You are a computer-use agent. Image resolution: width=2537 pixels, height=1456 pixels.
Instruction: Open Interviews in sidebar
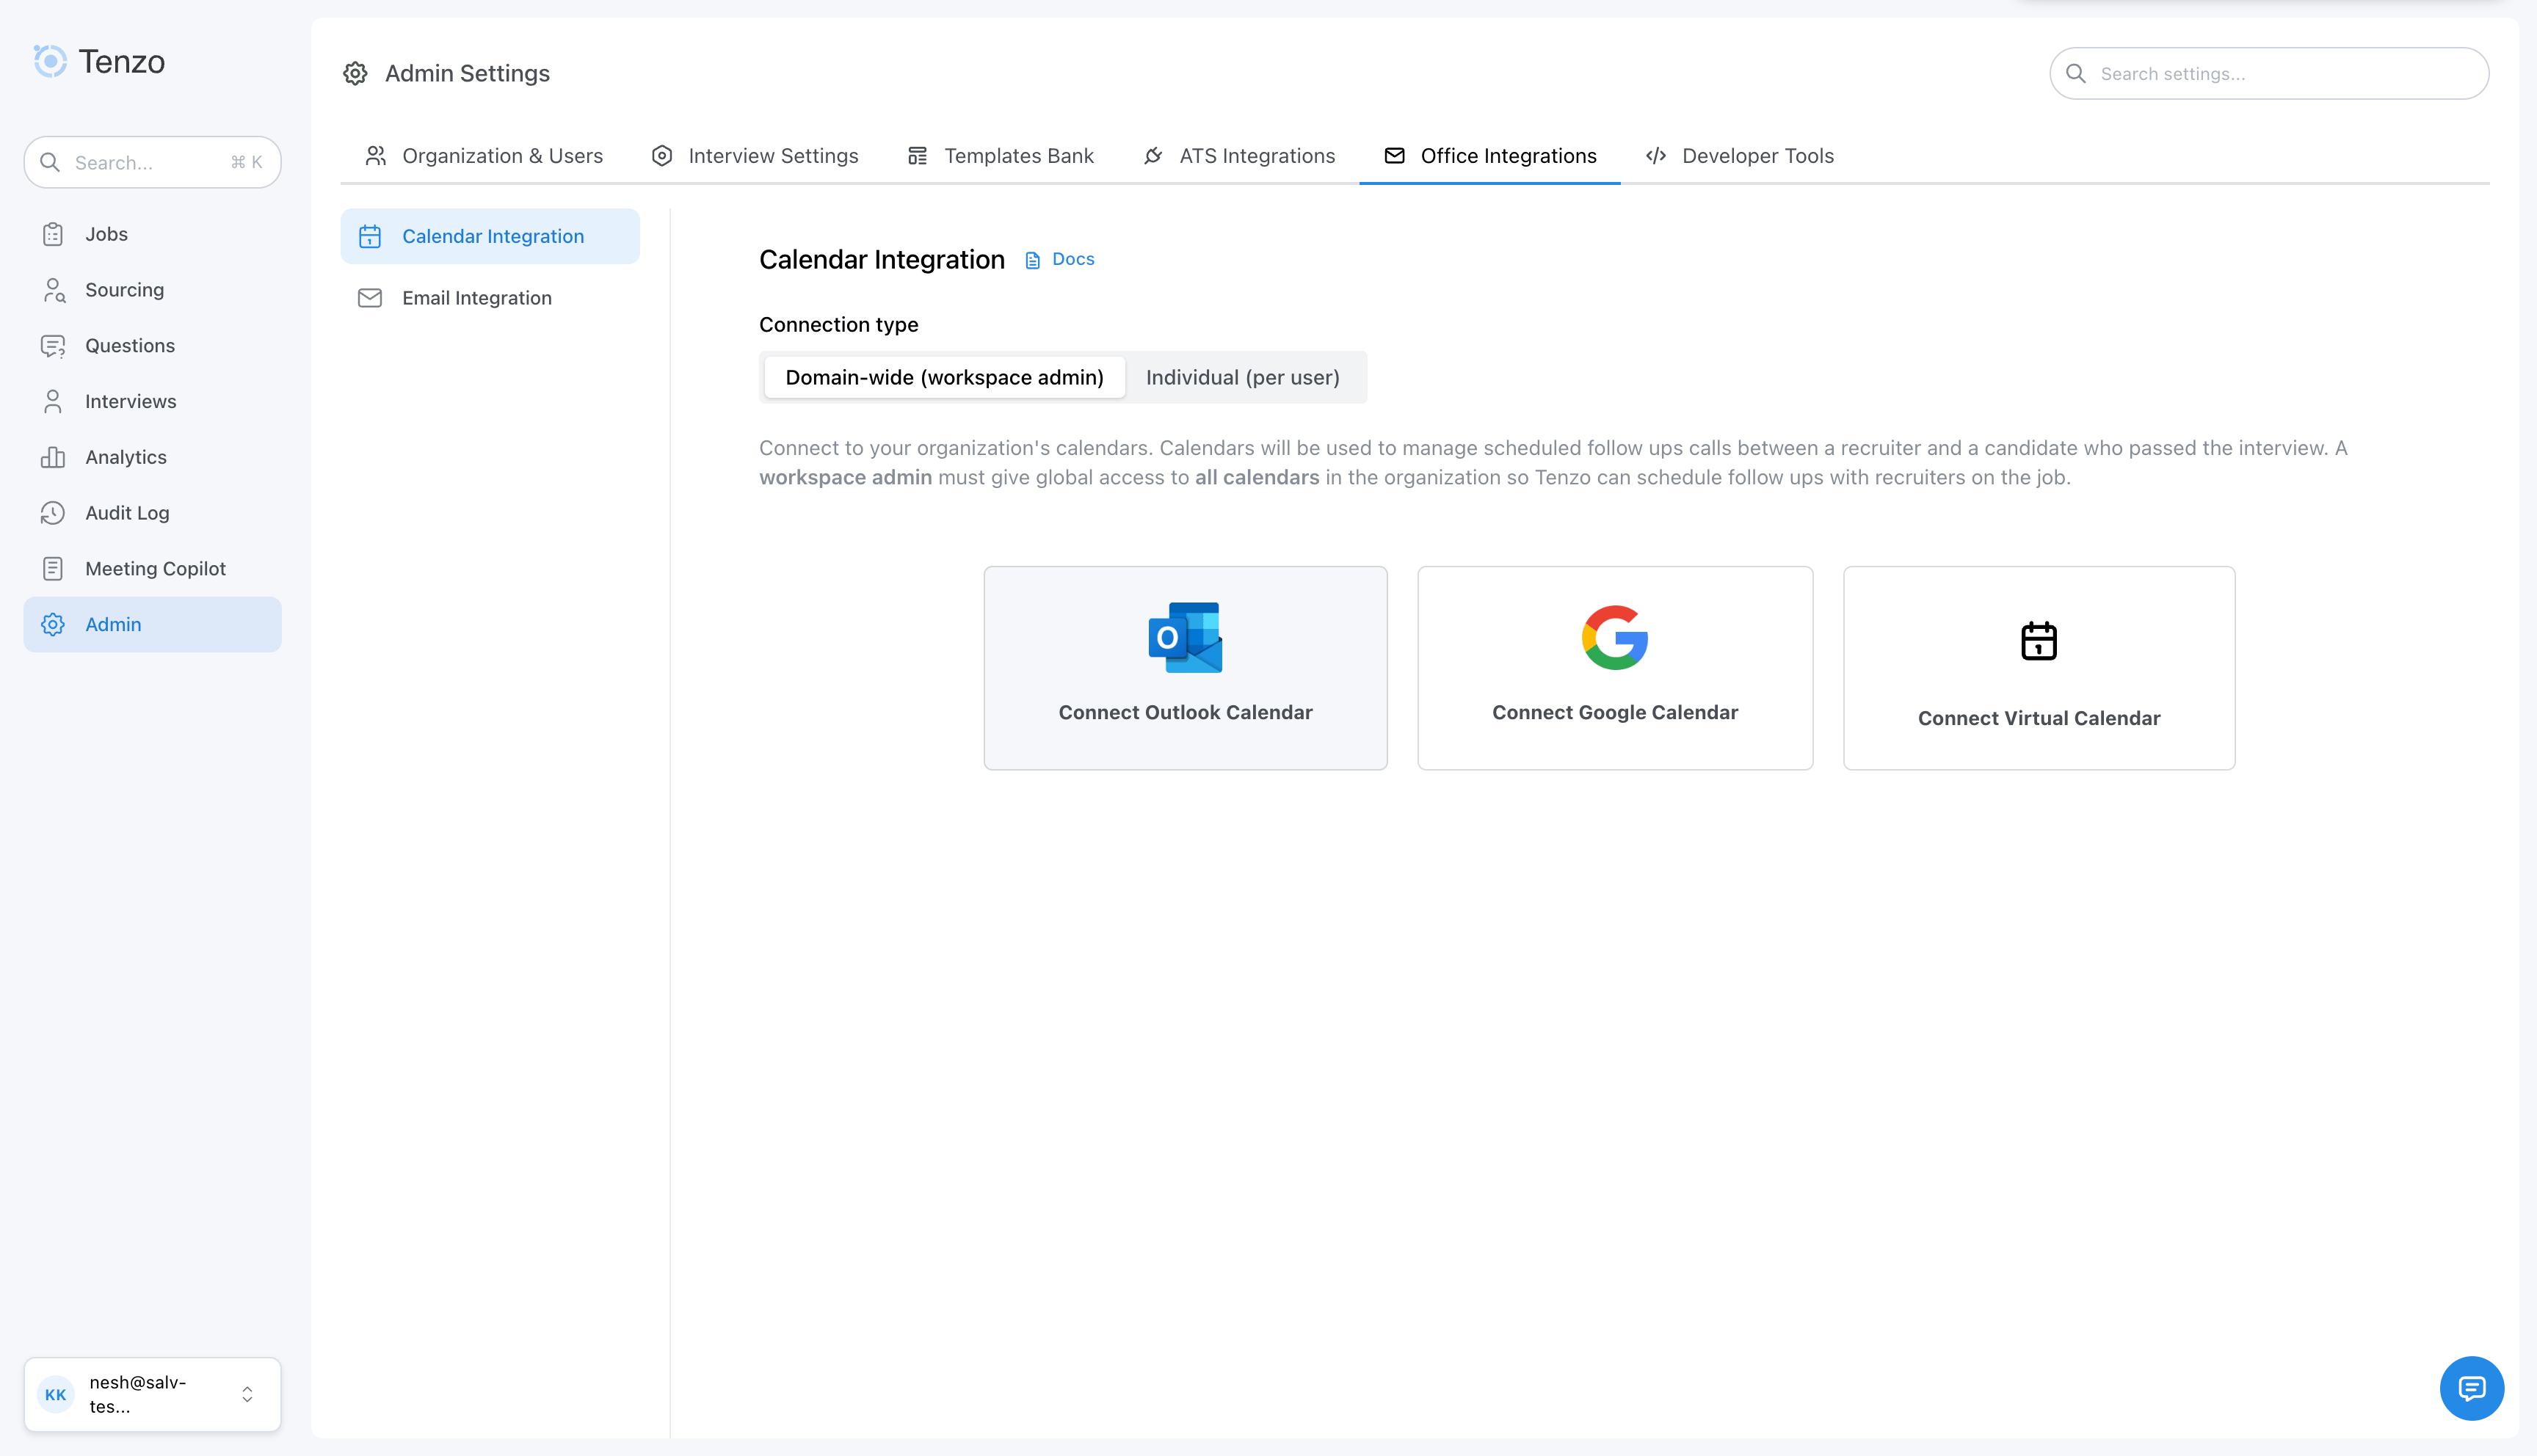pyautogui.click(x=152, y=402)
